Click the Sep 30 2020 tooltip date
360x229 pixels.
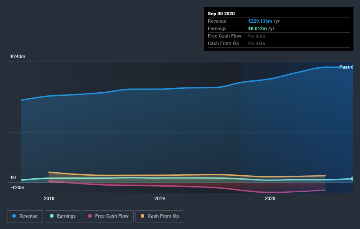coord(221,14)
